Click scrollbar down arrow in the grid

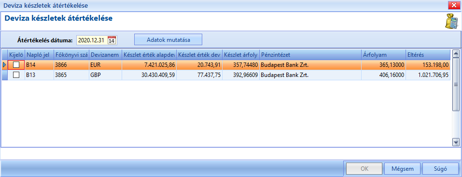(x=456, y=142)
